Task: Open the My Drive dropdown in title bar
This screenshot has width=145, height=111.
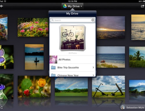Action: click(72, 6)
